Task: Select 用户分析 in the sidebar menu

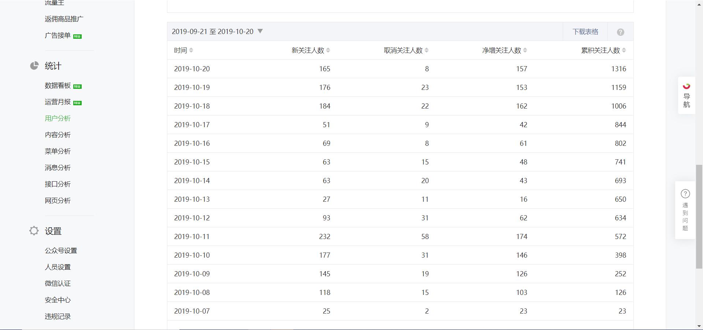Action: [x=57, y=118]
